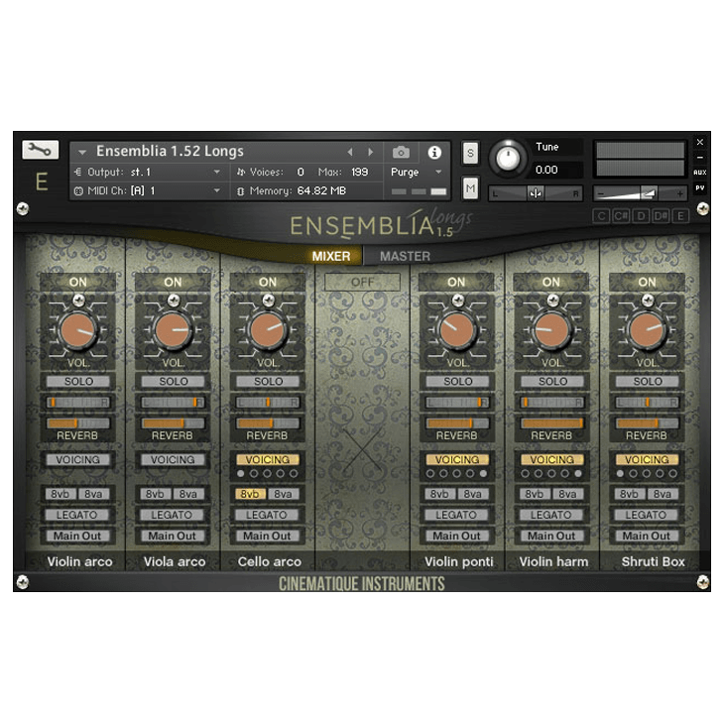Switch to the MASTER tab
This screenshot has height=724, width=724.
pyautogui.click(x=405, y=256)
